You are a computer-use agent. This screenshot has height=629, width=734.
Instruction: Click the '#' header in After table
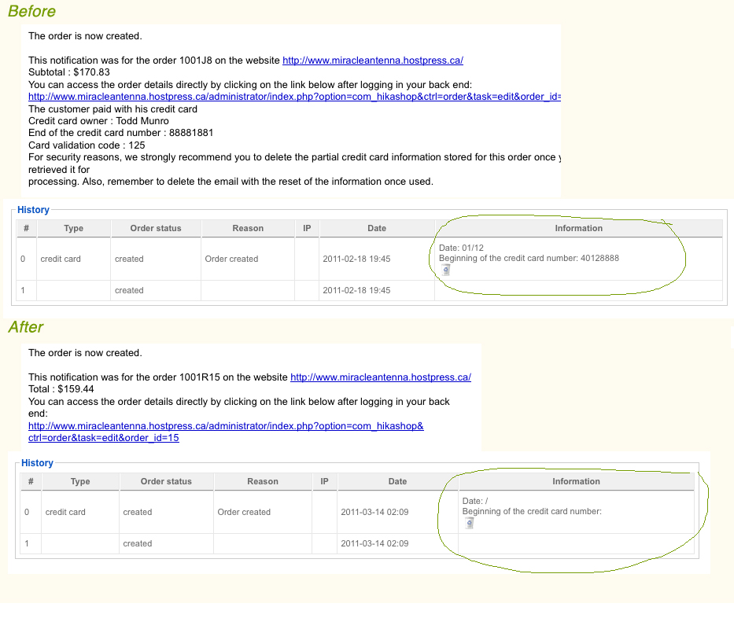click(31, 481)
